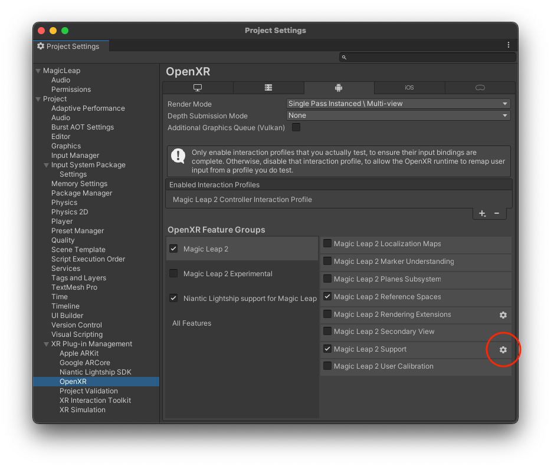Open Apple ARKit settings

(x=79, y=353)
